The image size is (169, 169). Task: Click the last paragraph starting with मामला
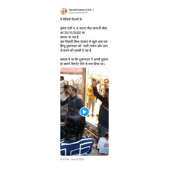(x=84, y=62)
